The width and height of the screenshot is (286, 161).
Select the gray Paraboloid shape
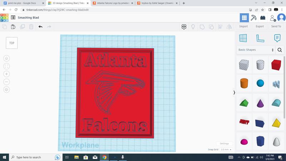pyautogui.click(x=276, y=142)
